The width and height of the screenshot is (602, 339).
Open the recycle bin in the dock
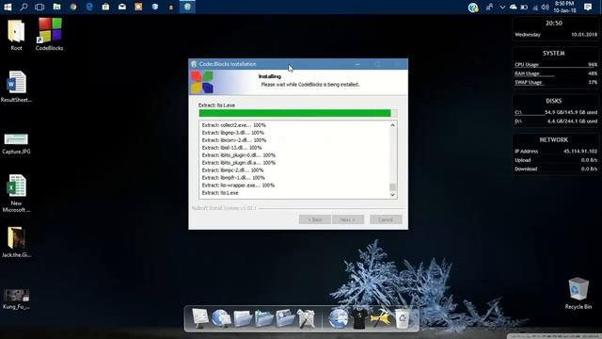pyautogui.click(x=402, y=318)
